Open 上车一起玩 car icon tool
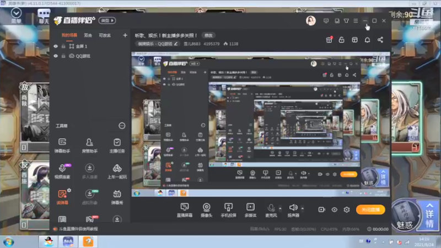This screenshot has height=248, width=441. pyautogui.click(x=117, y=171)
